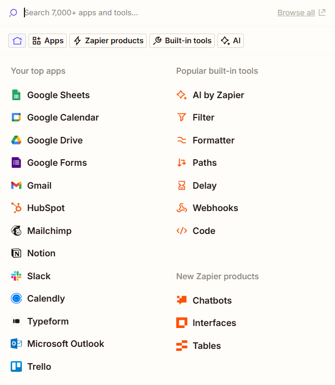Click the Notion logo icon
The width and height of the screenshot is (335, 385).
point(16,253)
